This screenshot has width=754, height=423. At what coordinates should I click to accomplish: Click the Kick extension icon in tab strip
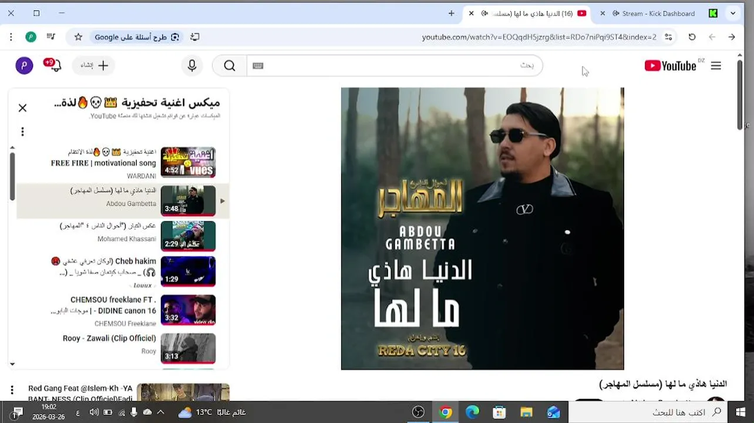tap(713, 14)
